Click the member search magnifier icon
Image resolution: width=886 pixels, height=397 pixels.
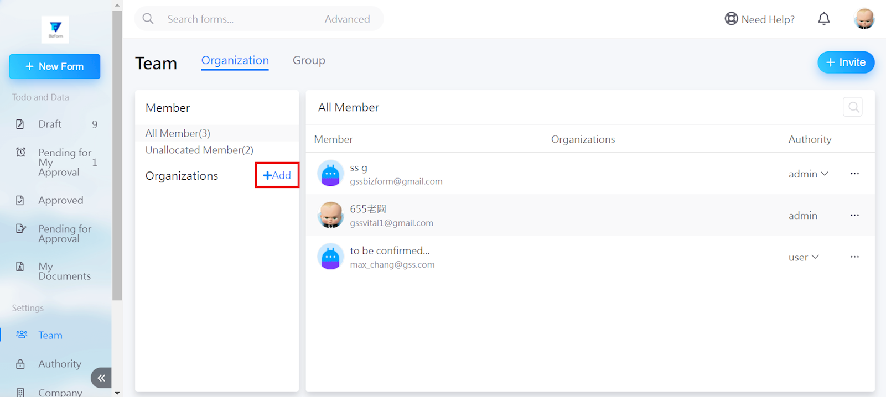853,107
